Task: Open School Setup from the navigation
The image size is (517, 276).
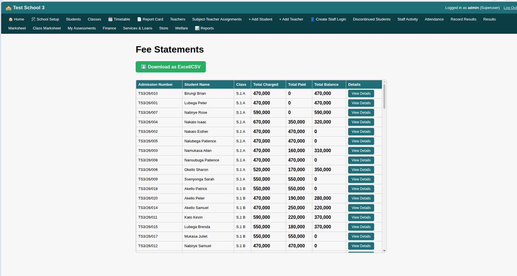Action: pos(45,19)
